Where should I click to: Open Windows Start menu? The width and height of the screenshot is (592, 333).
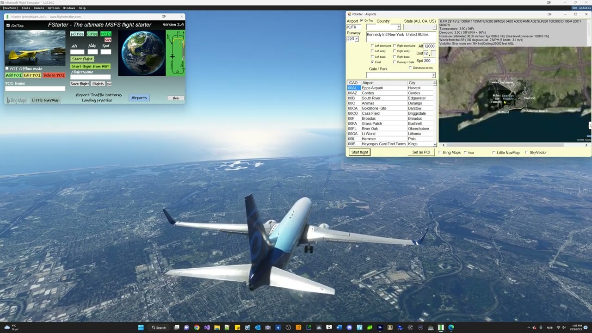(x=141, y=327)
